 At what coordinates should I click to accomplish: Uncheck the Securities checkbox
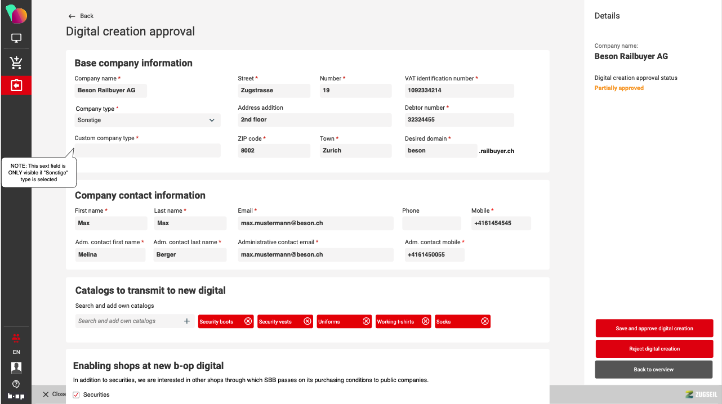[77, 395]
